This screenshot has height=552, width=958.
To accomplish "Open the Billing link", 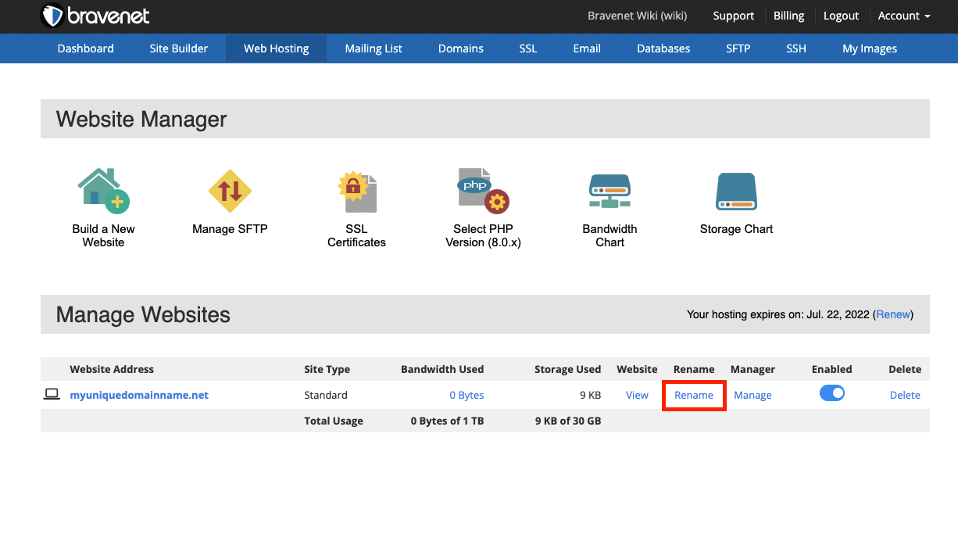I will (789, 16).
